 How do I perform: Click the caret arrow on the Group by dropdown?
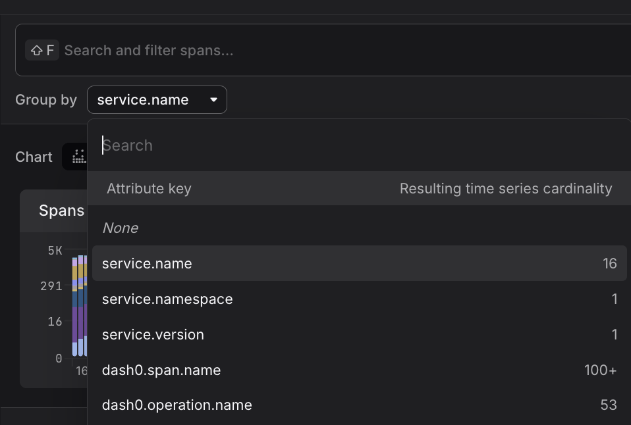pos(213,100)
